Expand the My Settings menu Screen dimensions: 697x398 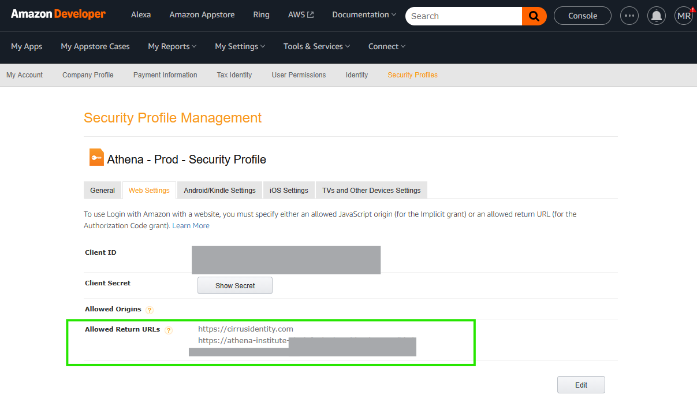[x=240, y=46]
